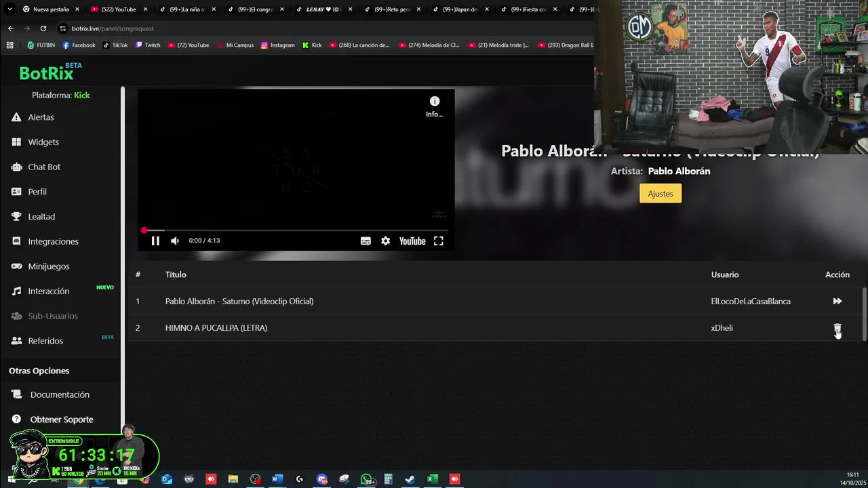Pause the video player
The image size is (868, 488).
[x=155, y=241]
